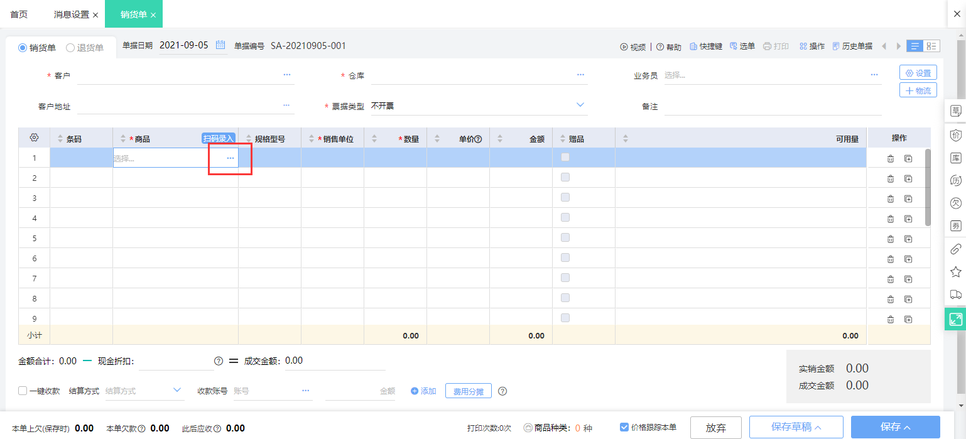Open the 业务员 selector ellipsis
The image size is (966, 439).
coord(874,75)
